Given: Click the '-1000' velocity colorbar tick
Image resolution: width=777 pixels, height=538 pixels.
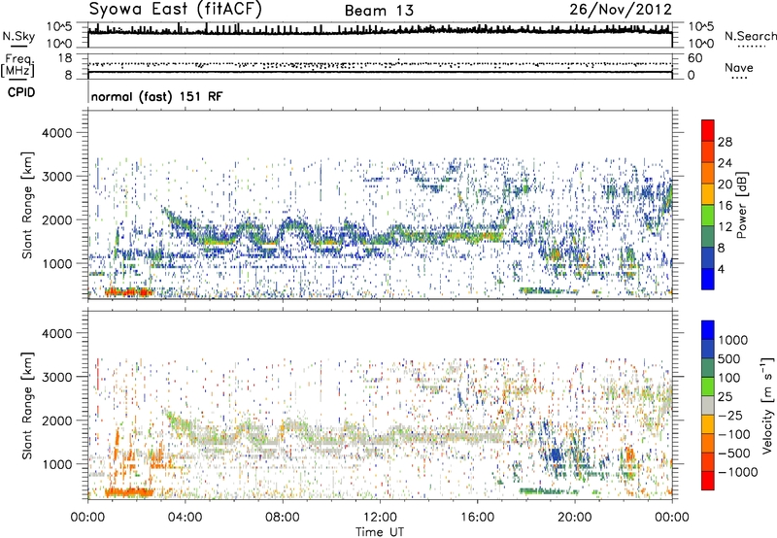Looking at the screenshot, I should click(737, 472).
